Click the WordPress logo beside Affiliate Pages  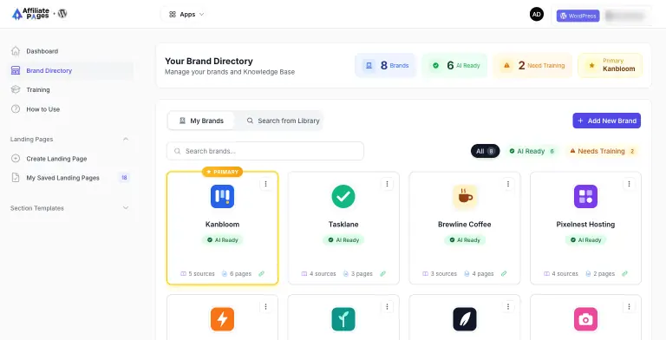pyautogui.click(x=62, y=14)
